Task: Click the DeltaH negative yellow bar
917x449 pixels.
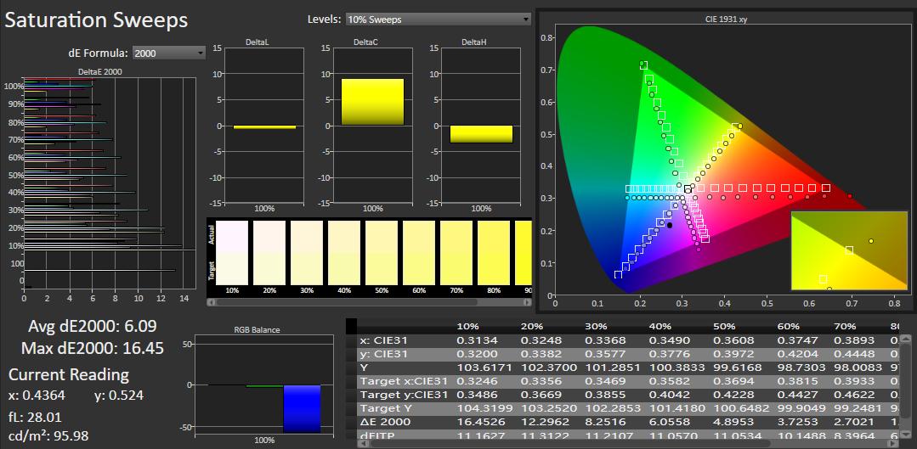Action: pyautogui.click(x=481, y=134)
